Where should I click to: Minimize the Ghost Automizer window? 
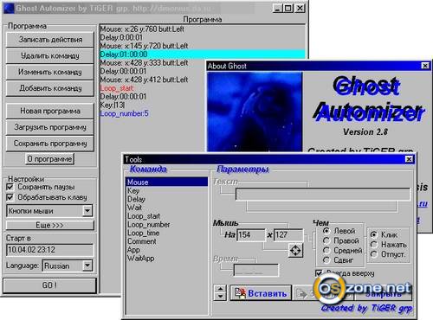pos(277,8)
